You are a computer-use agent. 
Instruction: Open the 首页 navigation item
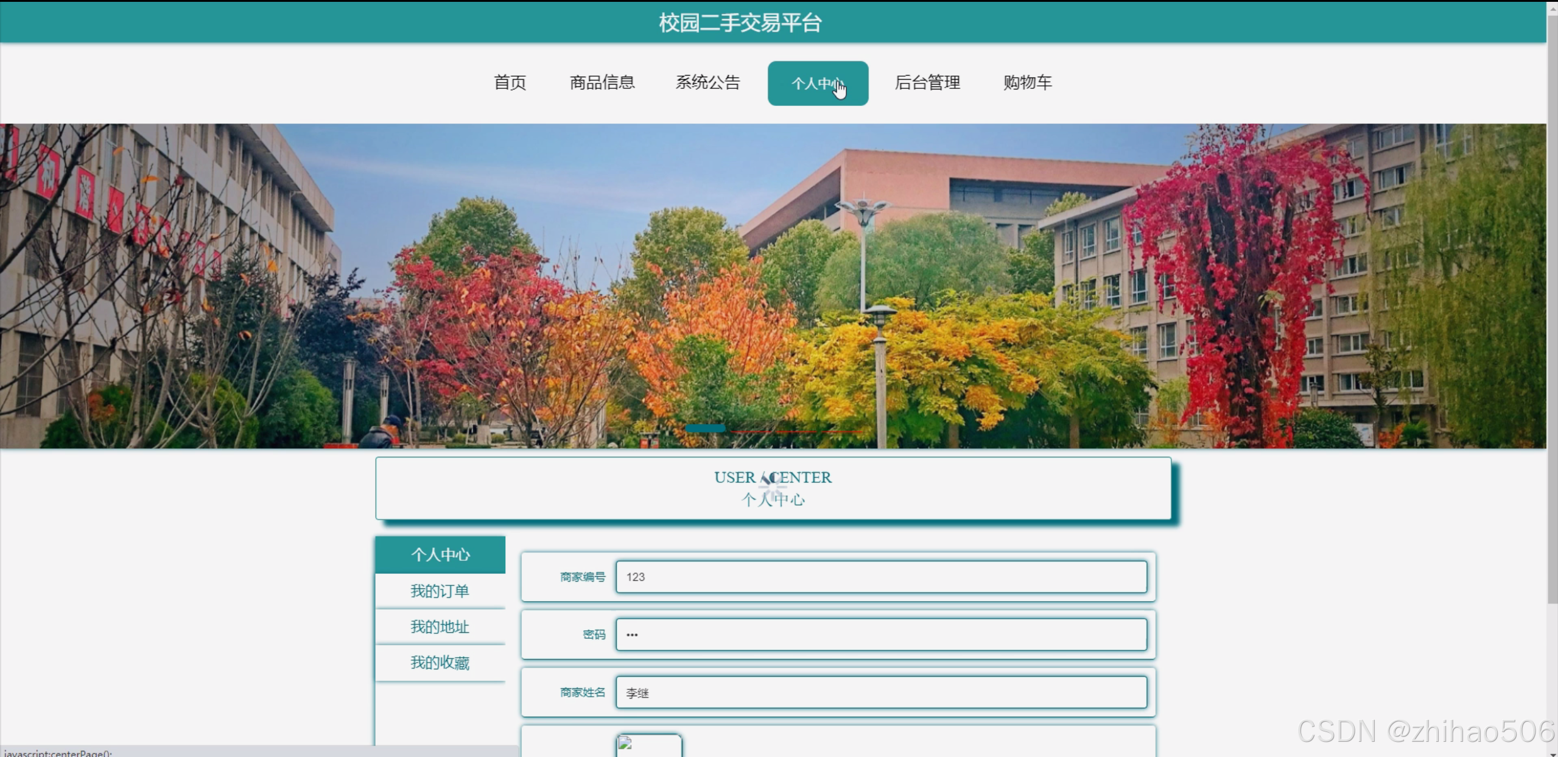pyautogui.click(x=510, y=83)
